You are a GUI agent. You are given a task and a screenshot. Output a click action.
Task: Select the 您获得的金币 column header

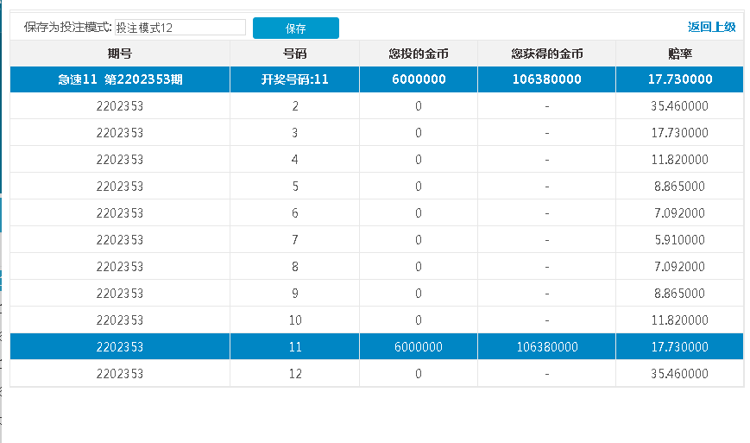click(546, 54)
